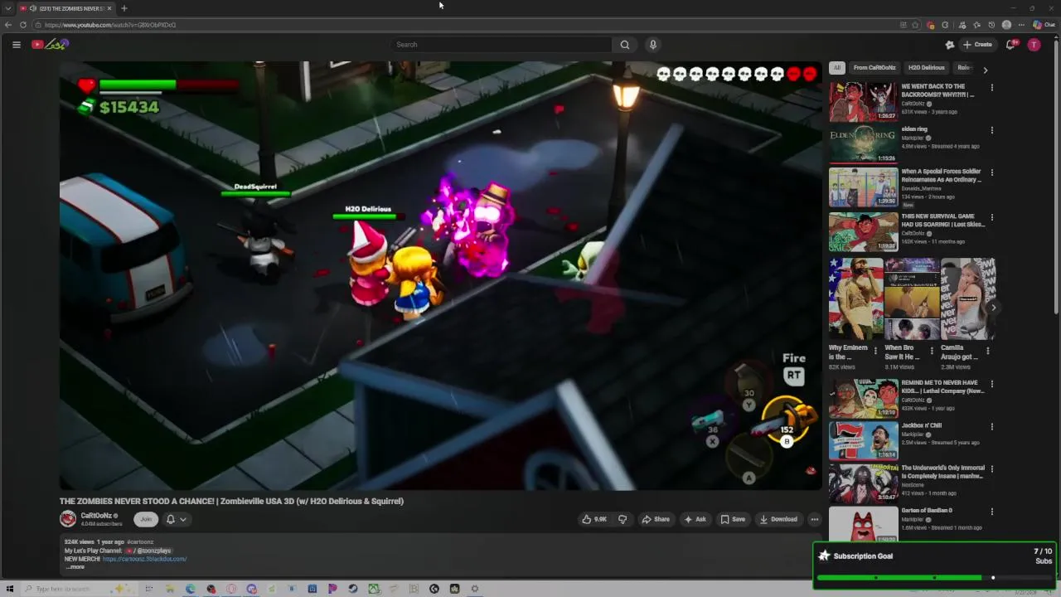Open options for the Lethal Company video
1061x597 pixels.
[991, 384]
